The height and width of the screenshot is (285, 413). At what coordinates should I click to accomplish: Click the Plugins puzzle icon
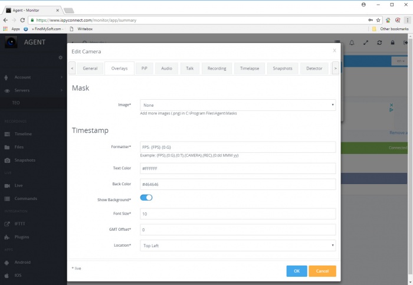coord(7,237)
